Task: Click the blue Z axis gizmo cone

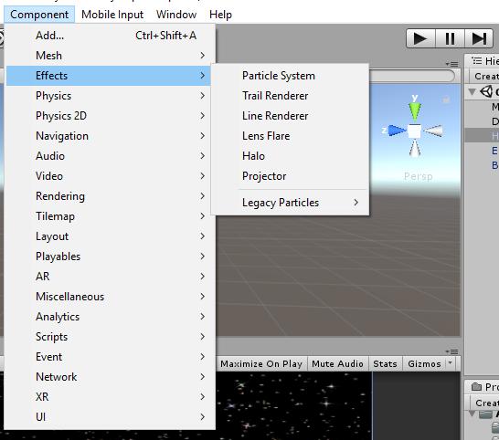Action: click(x=397, y=131)
